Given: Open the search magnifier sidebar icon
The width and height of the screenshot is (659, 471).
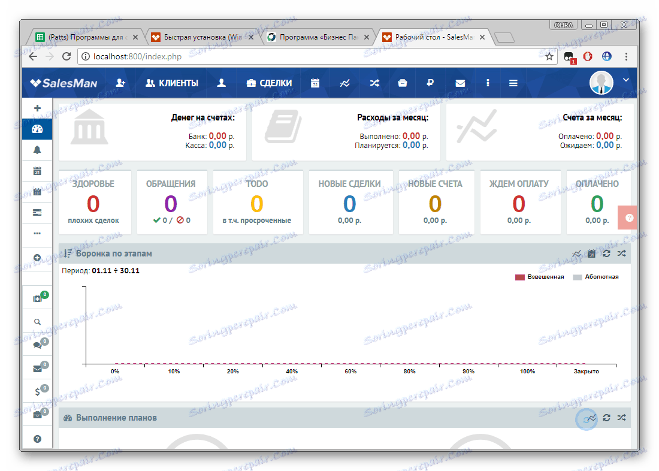Looking at the screenshot, I should [x=37, y=322].
